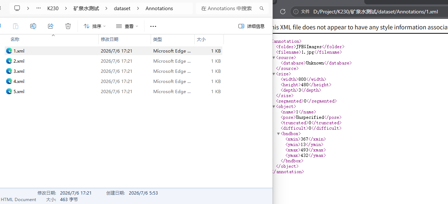The height and width of the screenshot is (204, 448).
Task: Click the Share arrow icon in Explorer toolbar
Action: point(51,26)
